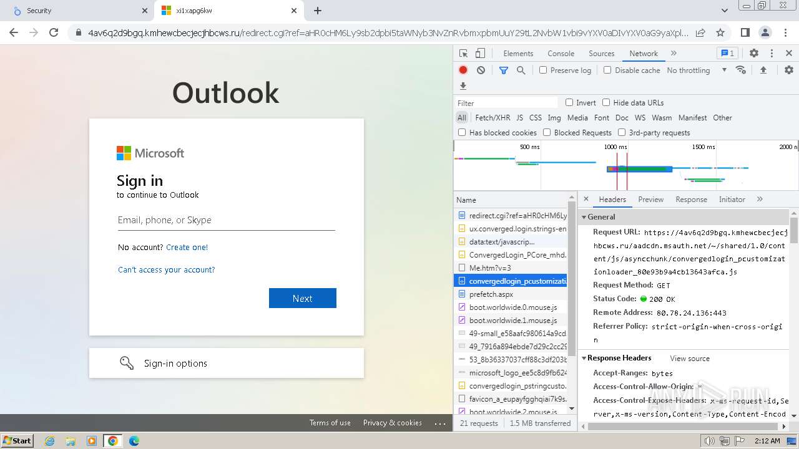Open Privacy & cookies link

coord(393,423)
